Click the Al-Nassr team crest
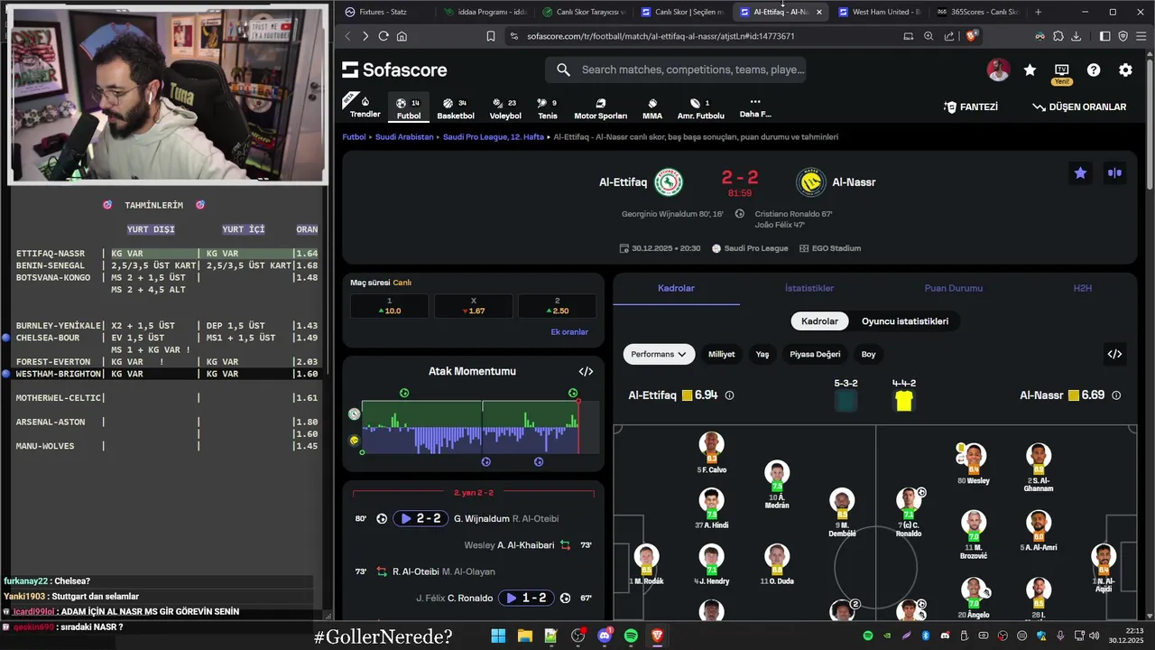The width and height of the screenshot is (1155, 650). (811, 182)
